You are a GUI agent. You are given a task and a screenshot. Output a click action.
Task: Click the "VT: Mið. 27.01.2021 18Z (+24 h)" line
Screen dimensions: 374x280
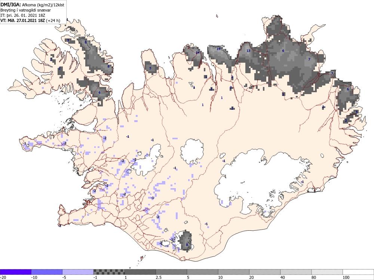[30, 21]
